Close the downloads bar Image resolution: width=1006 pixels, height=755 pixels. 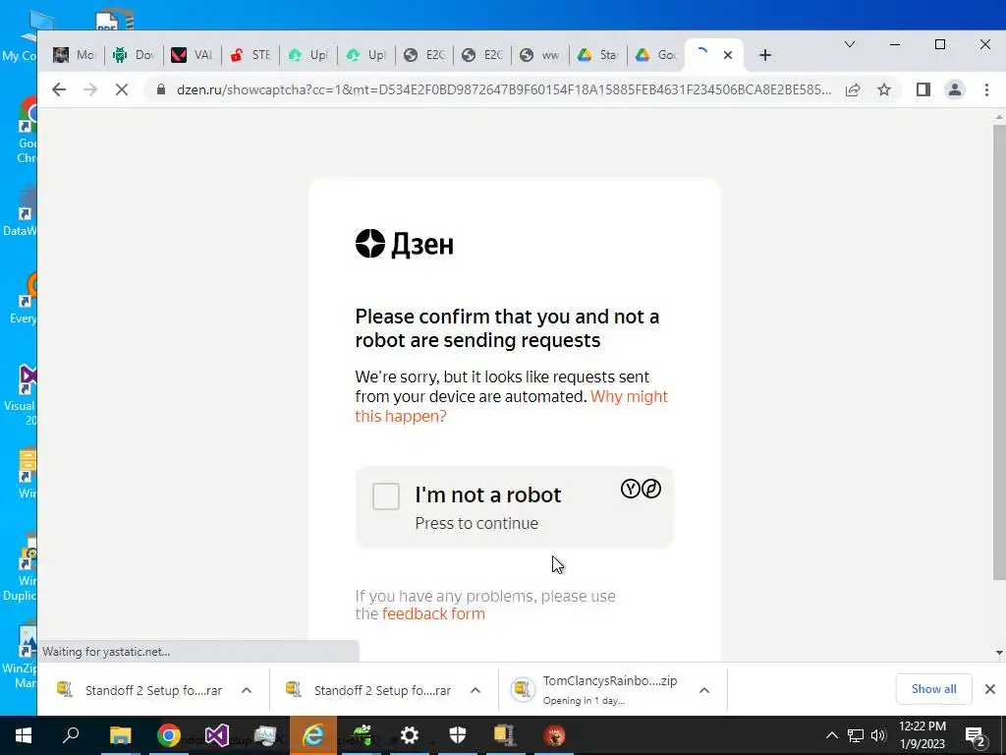click(990, 689)
